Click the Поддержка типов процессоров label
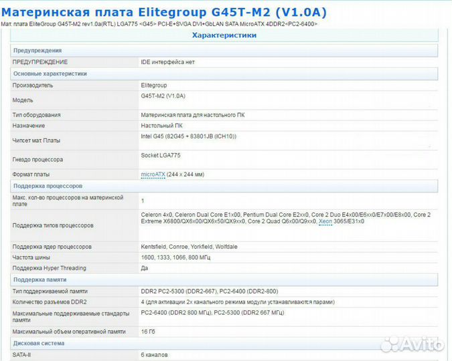This screenshot has width=452, height=361. (53, 226)
